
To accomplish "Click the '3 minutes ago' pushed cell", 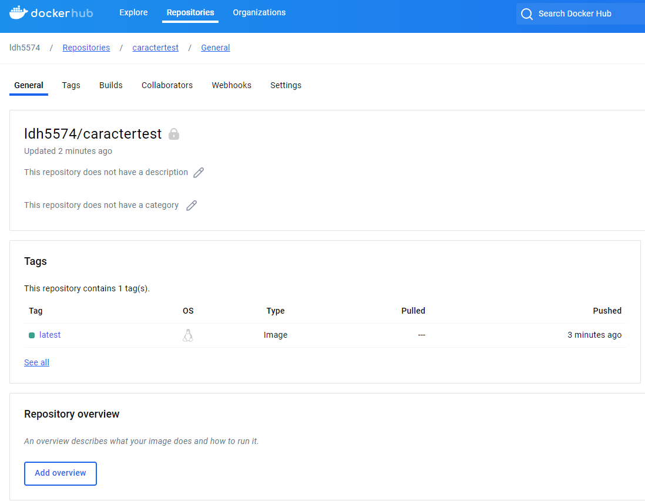I will pyautogui.click(x=594, y=335).
